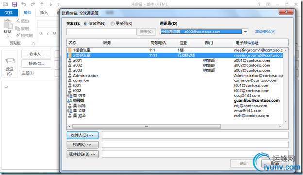Toggle Bold formatting
The image size is (303, 175).
pos(41,33)
